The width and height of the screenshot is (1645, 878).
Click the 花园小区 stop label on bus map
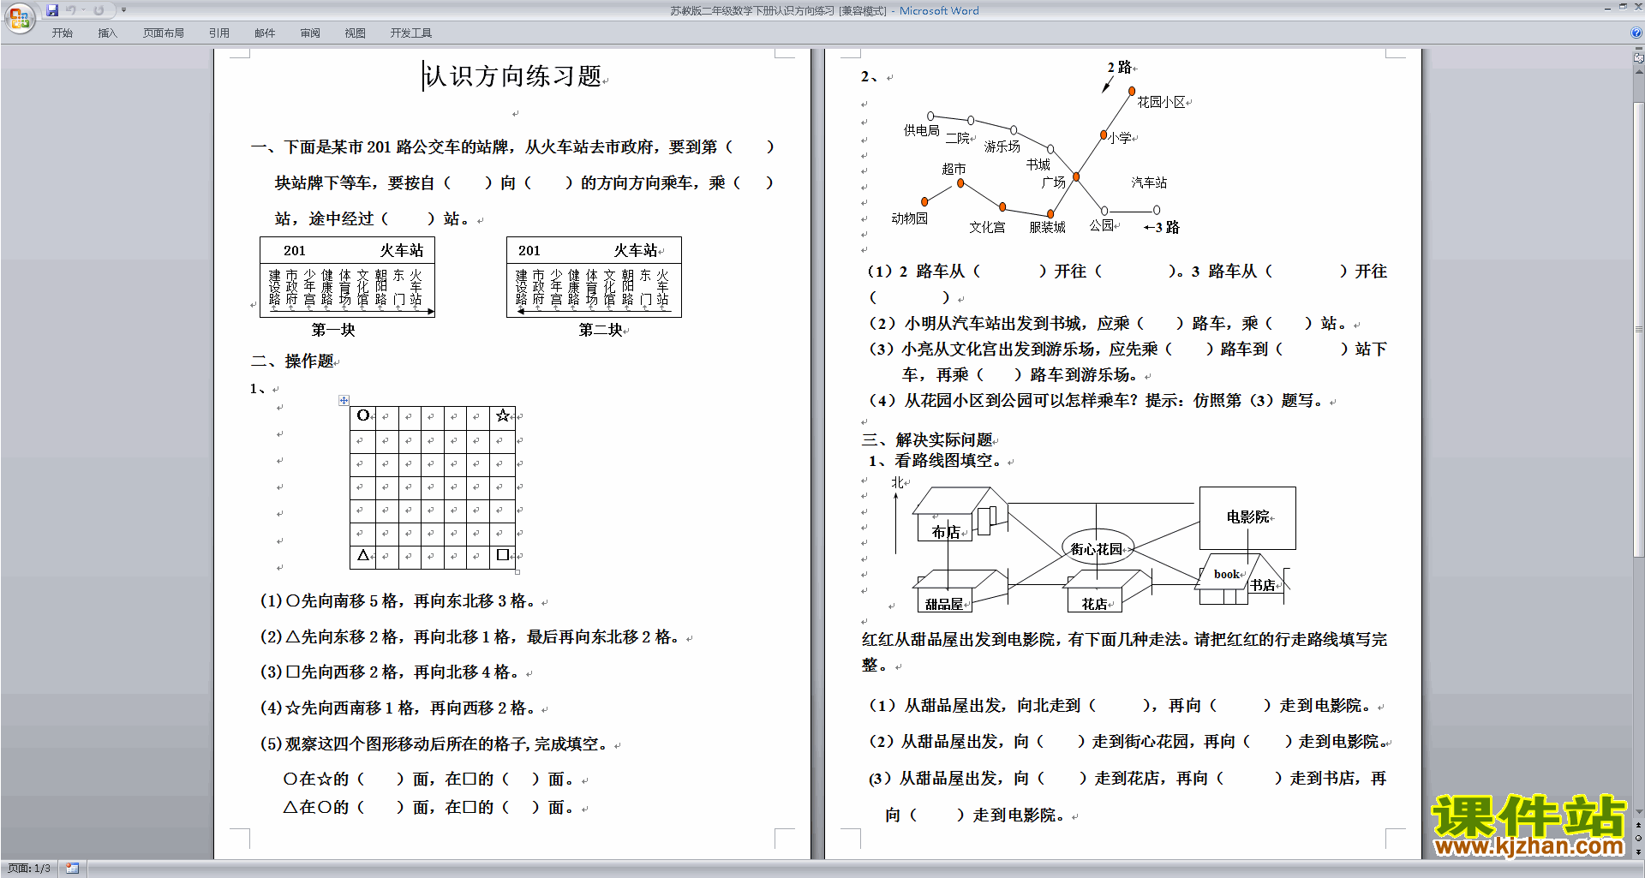(1161, 102)
